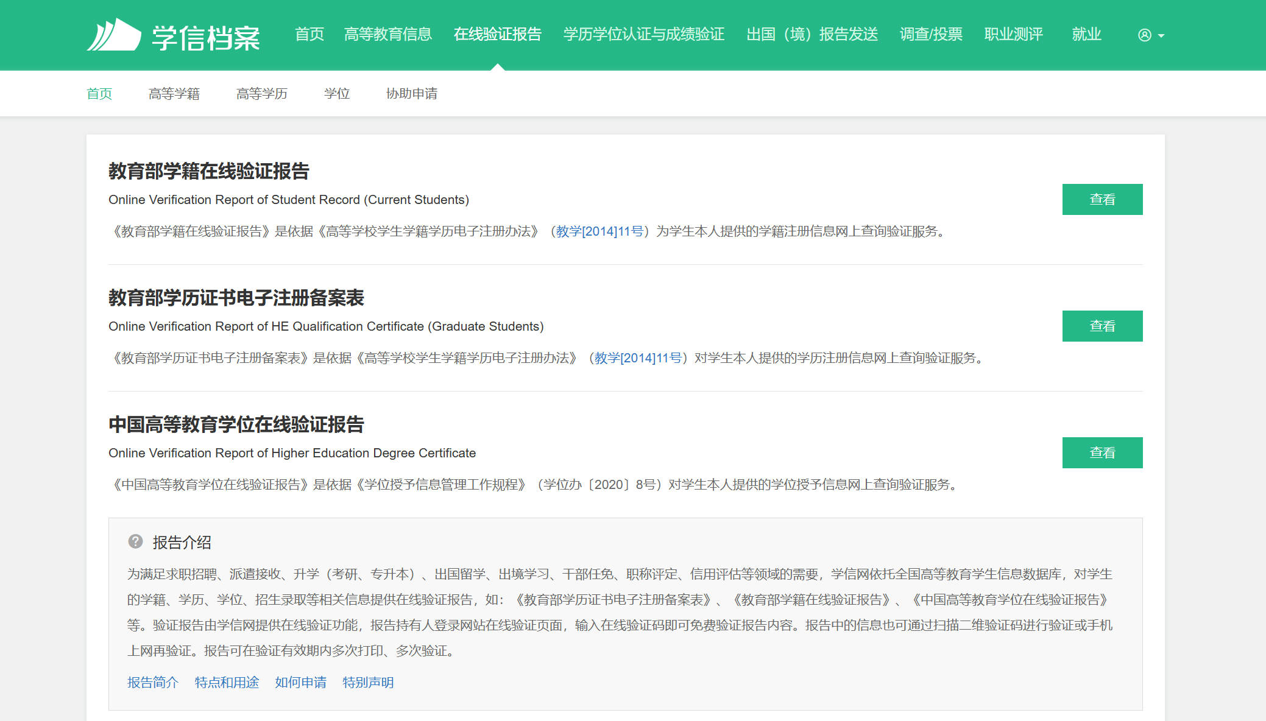The width and height of the screenshot is (1266, 721).
Task: Open the 协助申请 sub-tab
Action: 411,94
